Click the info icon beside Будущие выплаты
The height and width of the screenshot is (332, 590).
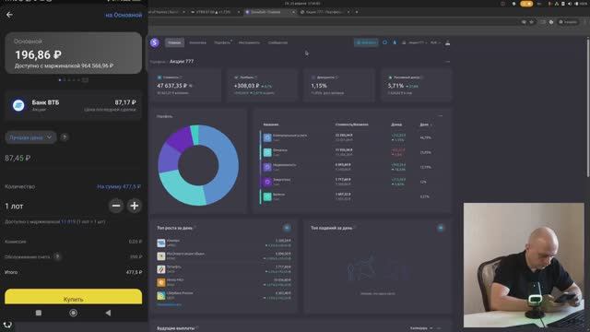tap(196, 328)
